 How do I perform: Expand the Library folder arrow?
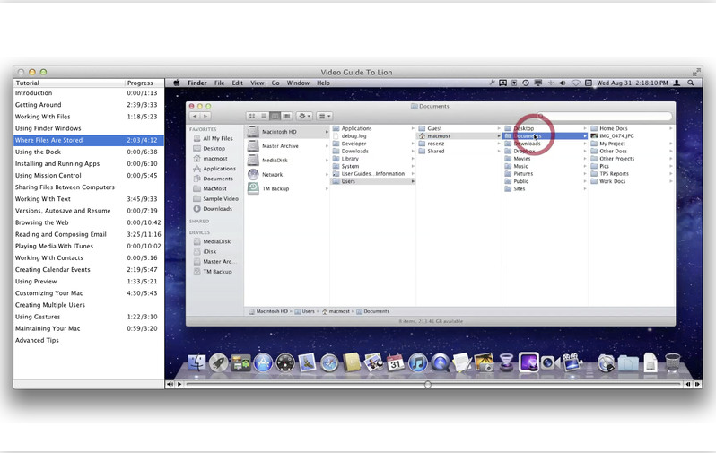pyautogui.click(x=413, y=159)
